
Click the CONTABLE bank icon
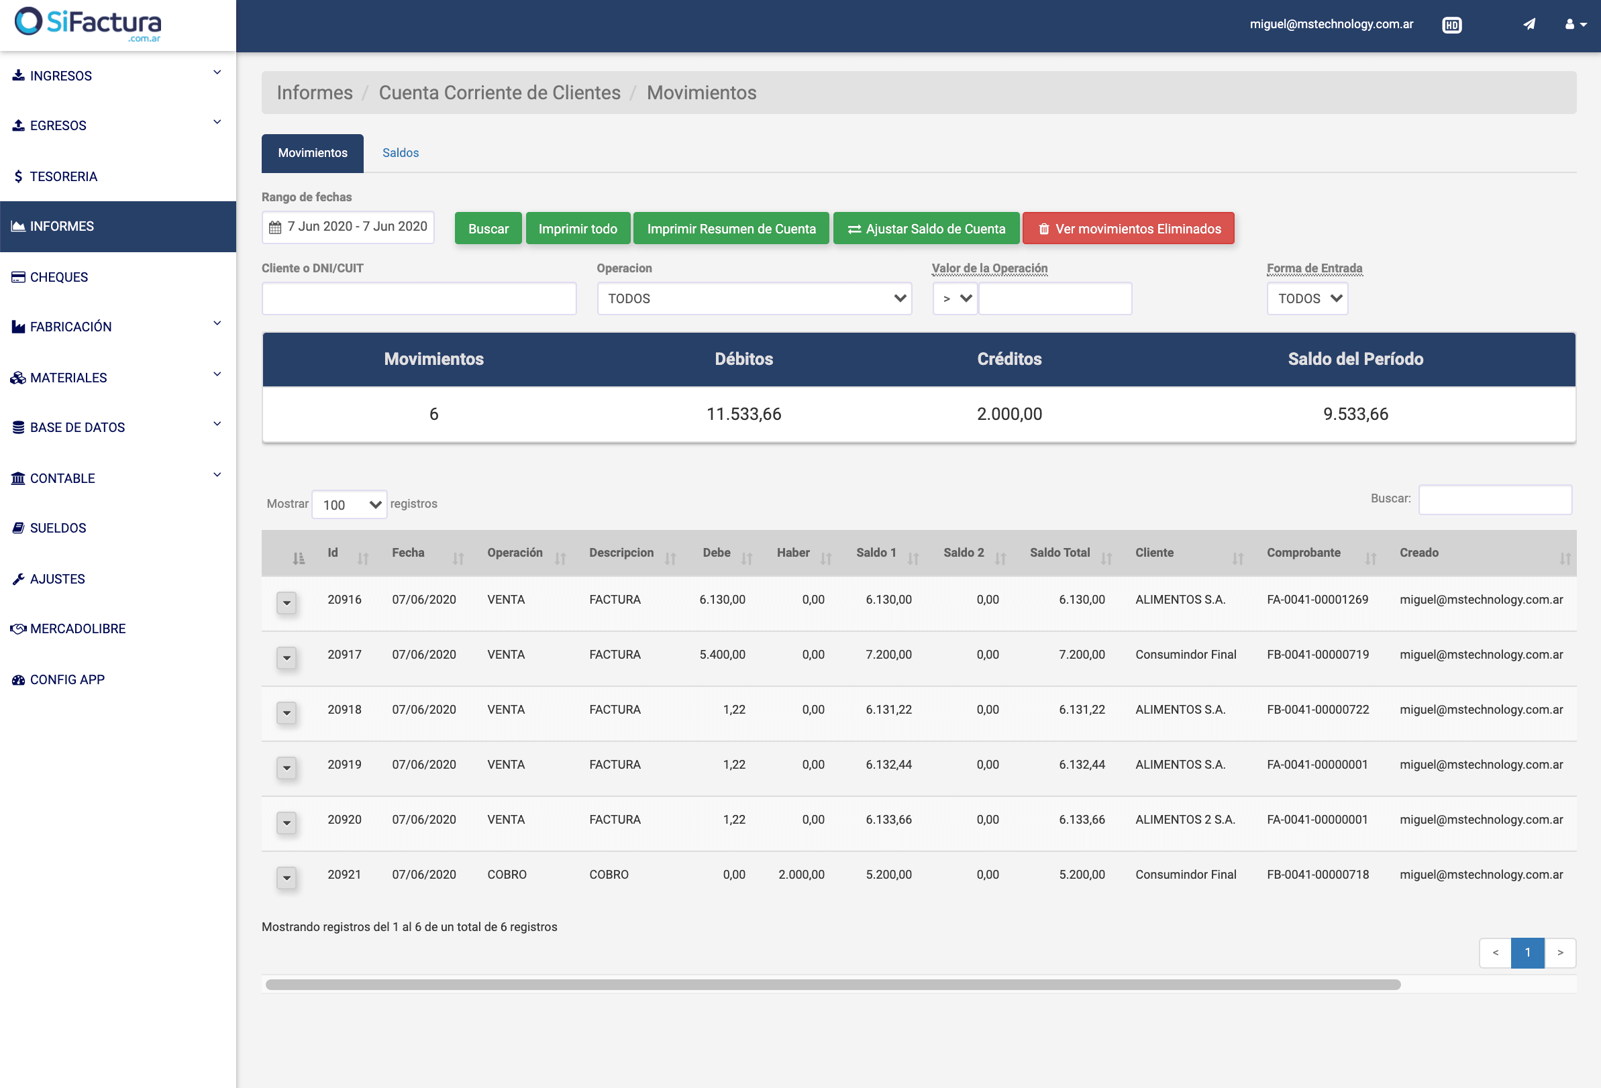19,478
